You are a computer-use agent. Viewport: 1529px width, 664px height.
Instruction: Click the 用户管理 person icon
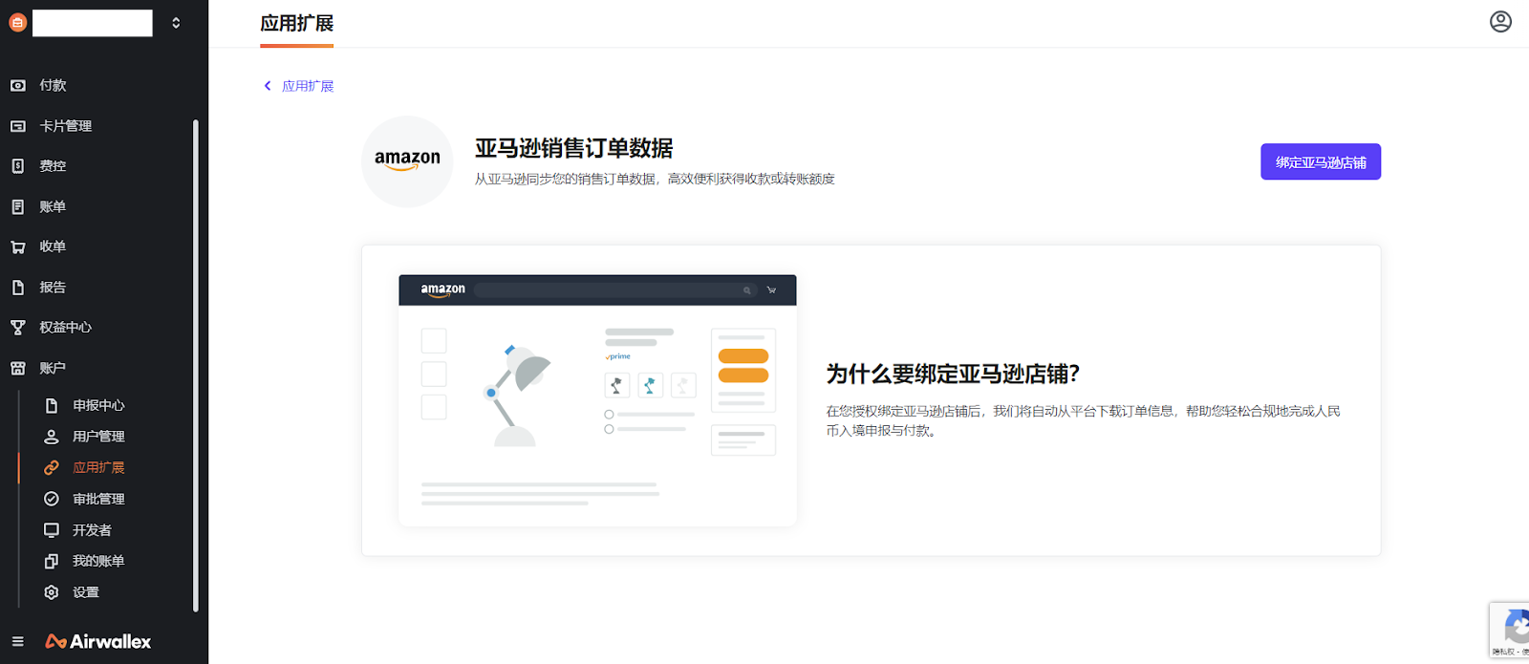pos(52,437)
